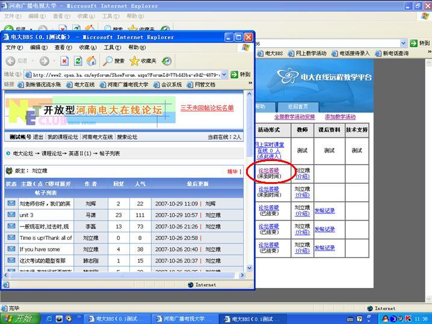Open dropdown arrow beside Back button in 电大BBS window
432x324 pixels.
[x=32, y=61]
